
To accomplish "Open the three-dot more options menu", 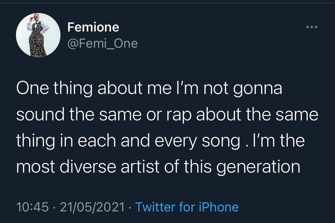I will point(312,27).
